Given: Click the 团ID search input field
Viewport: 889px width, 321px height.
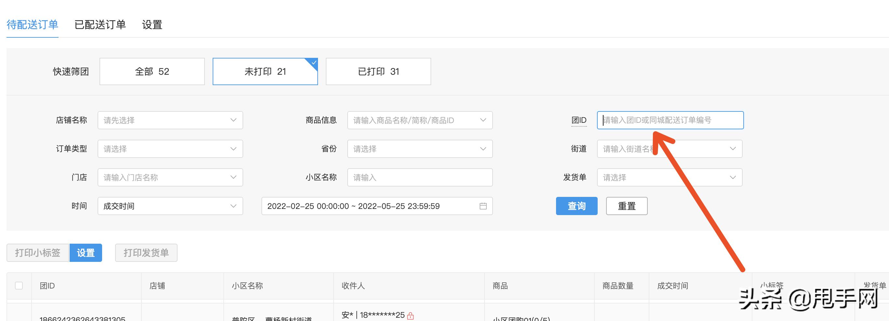Looking at the screenshot, I should (670, 120).
